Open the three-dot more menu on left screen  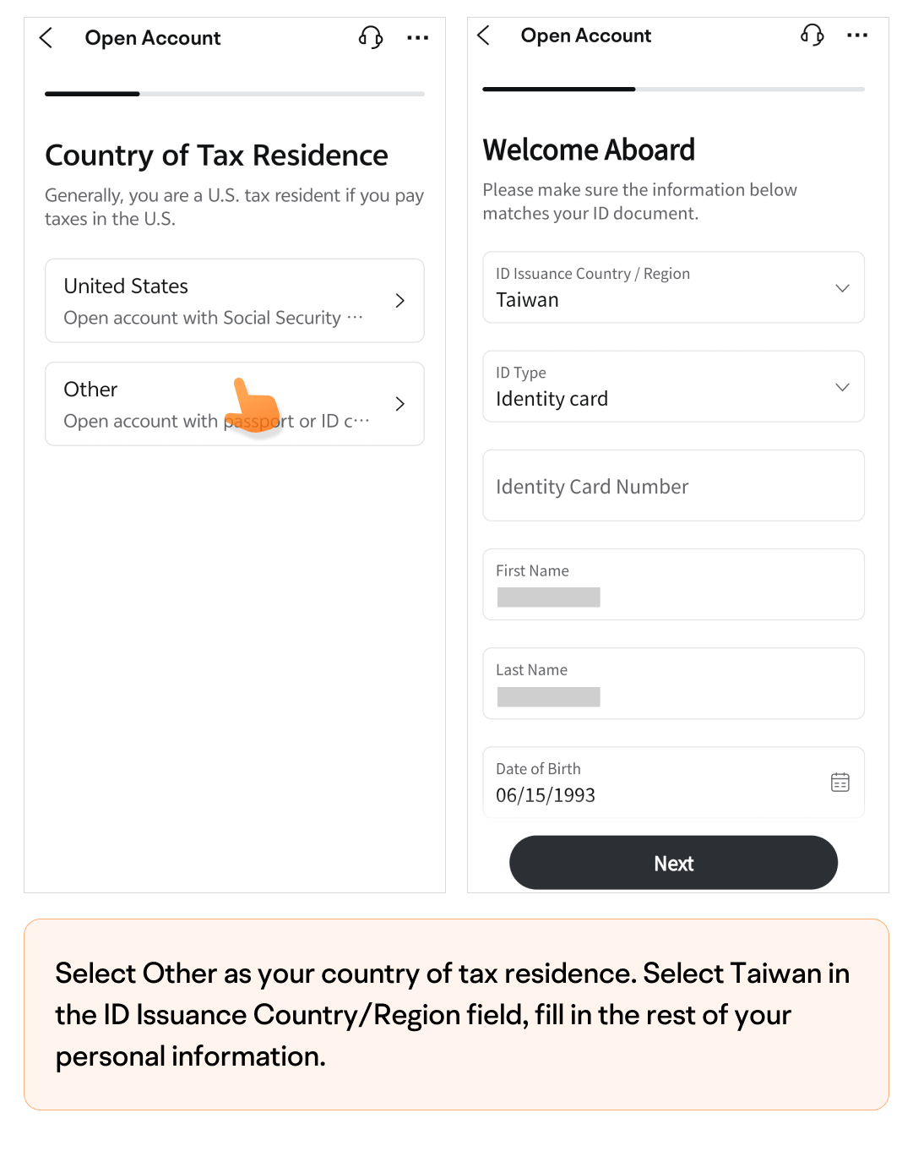coord(418,38)
